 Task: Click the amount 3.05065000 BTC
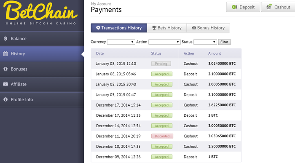(x=222, y=136)
